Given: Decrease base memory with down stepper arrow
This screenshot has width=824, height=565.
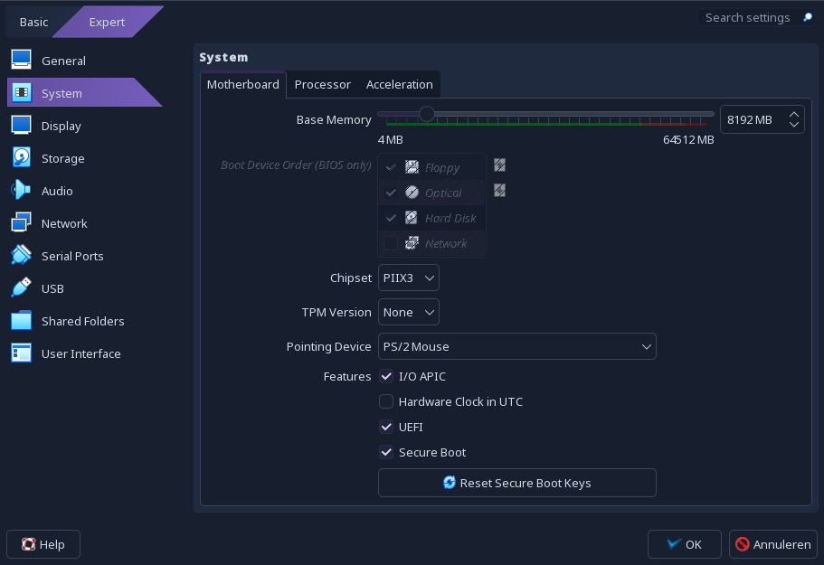Looking at the screenshot, I should pyautogui.click(x=794, y=125).
